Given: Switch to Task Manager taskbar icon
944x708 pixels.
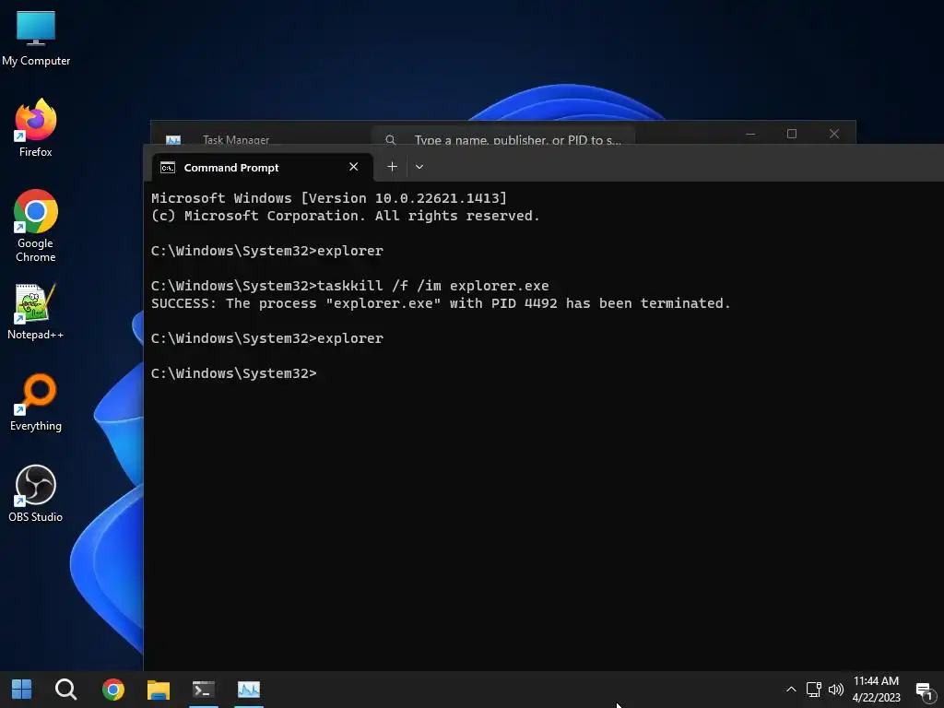Looking at the screenshot, I should 249,690.
